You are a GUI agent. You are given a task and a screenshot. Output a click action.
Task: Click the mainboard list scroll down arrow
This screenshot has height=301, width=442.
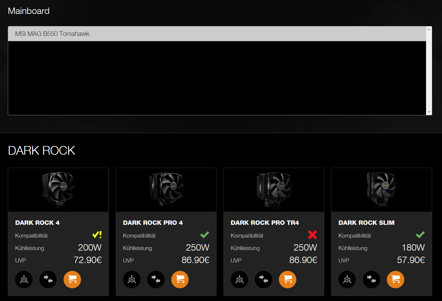click(429, 112)
